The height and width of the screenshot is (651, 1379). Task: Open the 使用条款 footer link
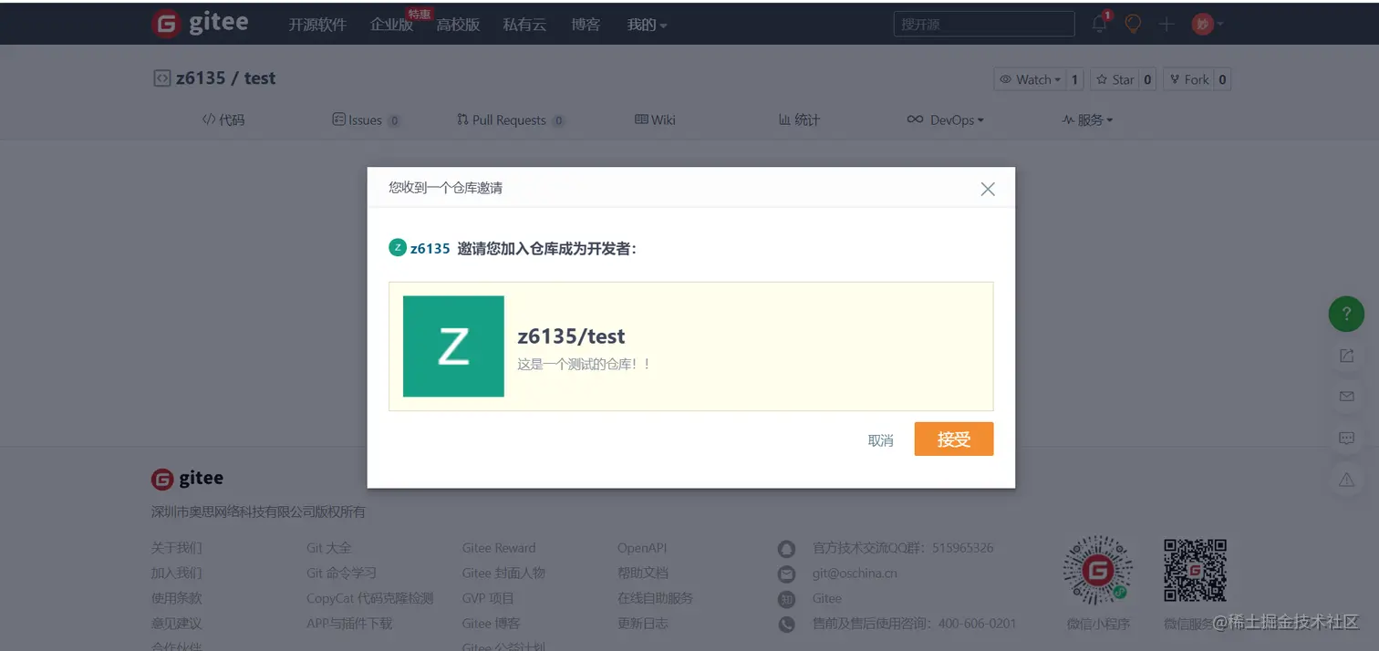click(177, 598)
